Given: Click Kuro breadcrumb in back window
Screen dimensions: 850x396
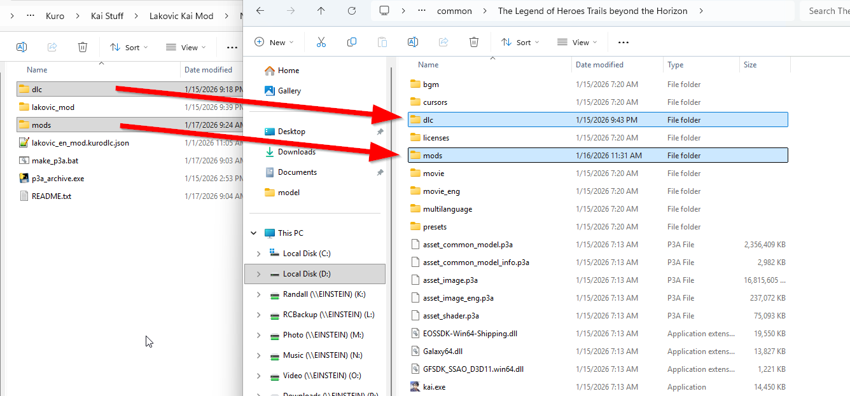Looking at the screenshot, I should 55,16.
